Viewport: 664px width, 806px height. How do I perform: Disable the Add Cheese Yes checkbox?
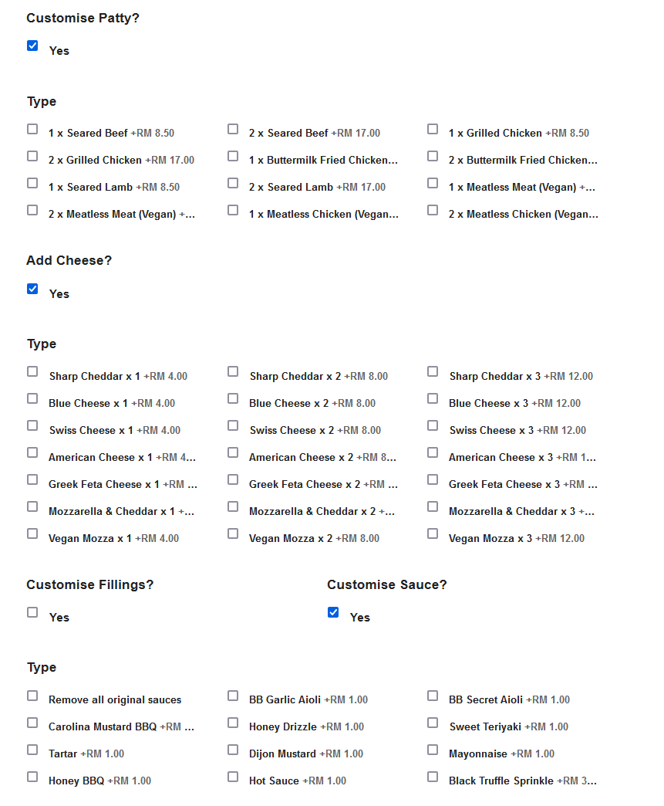pyautogui.click(x=32, y=289)
